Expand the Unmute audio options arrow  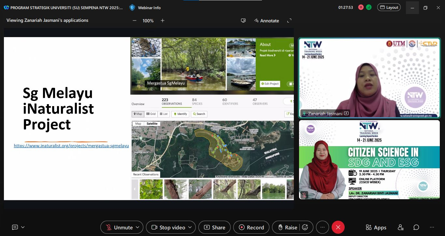tap(137, 227)
